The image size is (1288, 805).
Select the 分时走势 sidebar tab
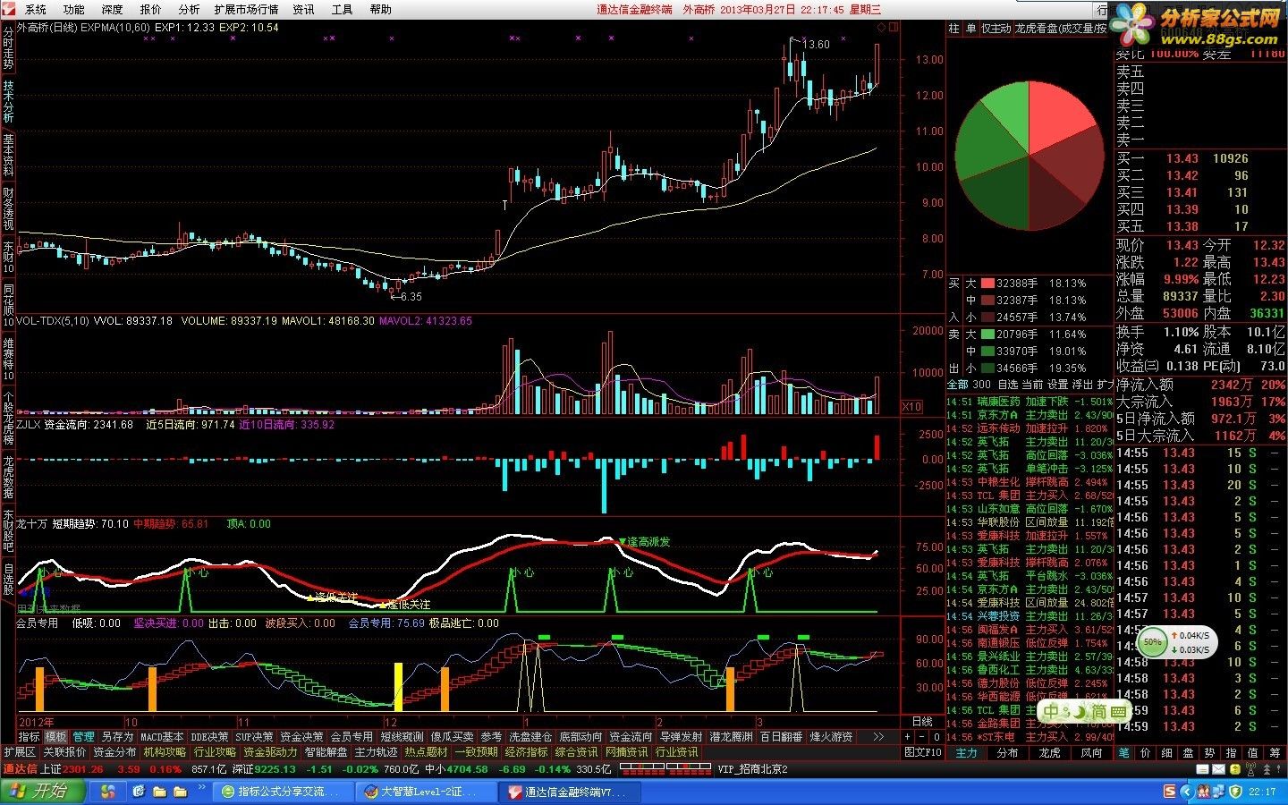pos(8,47)
